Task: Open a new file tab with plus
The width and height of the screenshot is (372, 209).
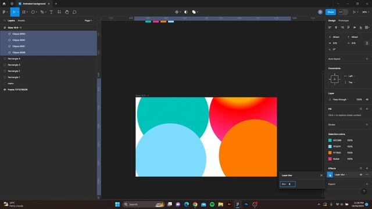Action: [x=56, y=4]
